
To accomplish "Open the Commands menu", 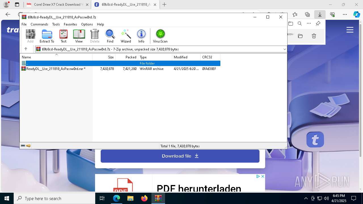I will (x=39, y=24).
